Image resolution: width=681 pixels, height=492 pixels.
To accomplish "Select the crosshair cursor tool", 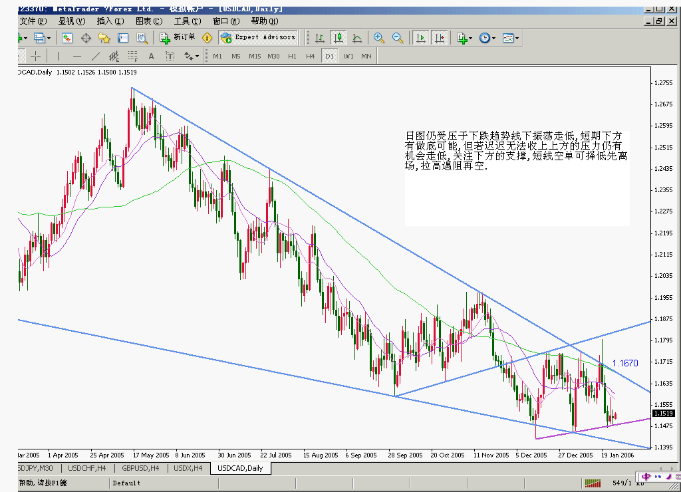I will point(35,56).
